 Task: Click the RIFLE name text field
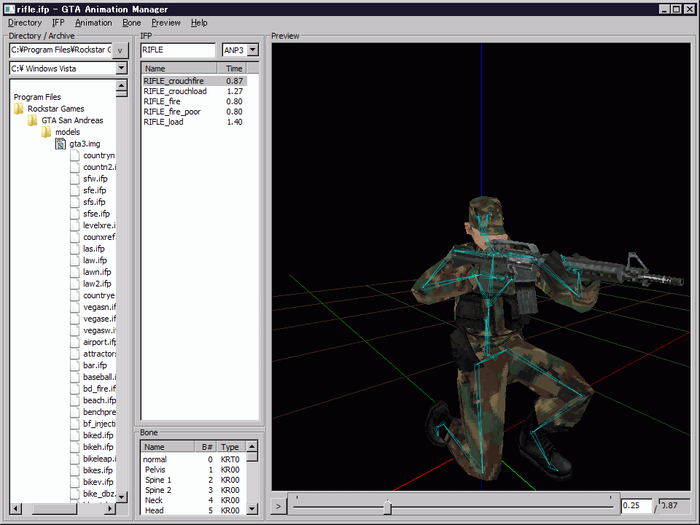tap(178, 50)
